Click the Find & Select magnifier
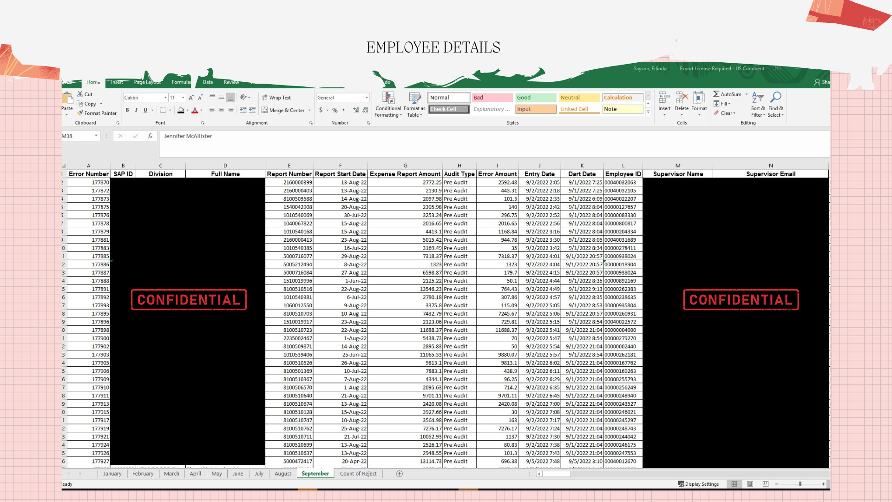This screenshot has width=892, height=502. click(775, 97)
